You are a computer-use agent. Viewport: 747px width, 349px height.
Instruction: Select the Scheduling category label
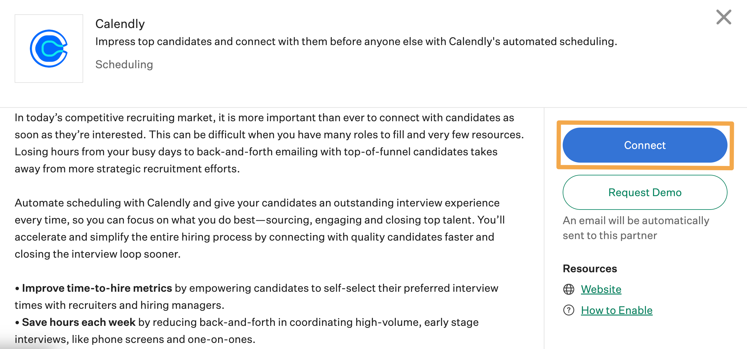pyautogui.click(x=124, y=64)
